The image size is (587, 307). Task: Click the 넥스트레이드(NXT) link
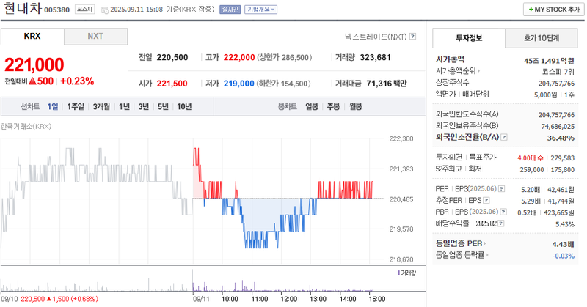pos(376,37)
